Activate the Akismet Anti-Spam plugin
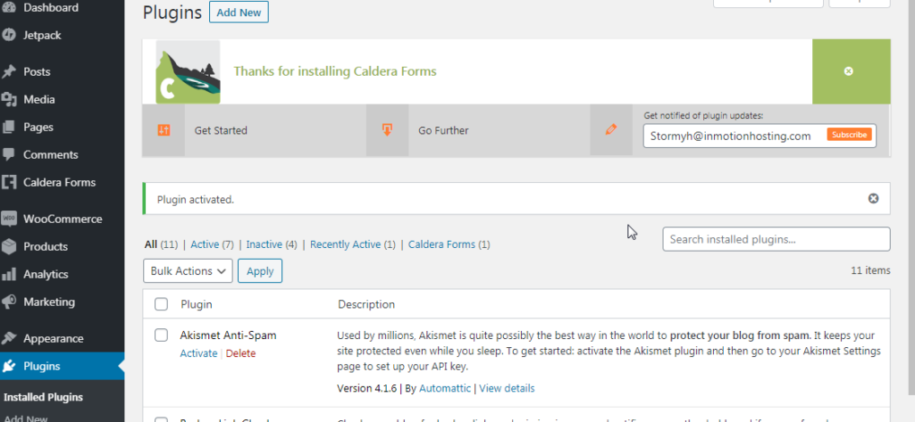The height and width of the screenshot is (422, 915). pyautogui.click(x=198, y=353)
